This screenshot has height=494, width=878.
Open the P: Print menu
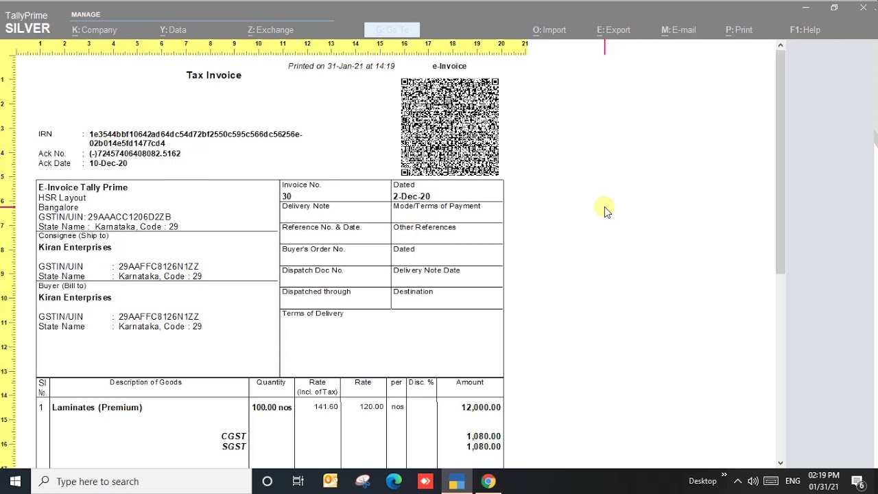739,30
